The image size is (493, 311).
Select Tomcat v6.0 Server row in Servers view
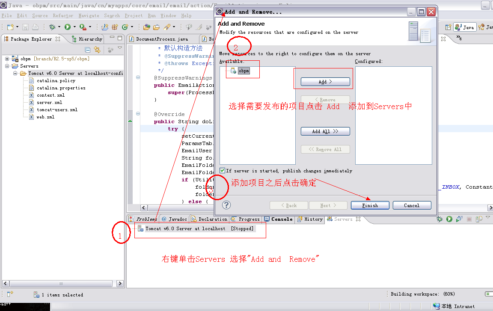(199, 228)
